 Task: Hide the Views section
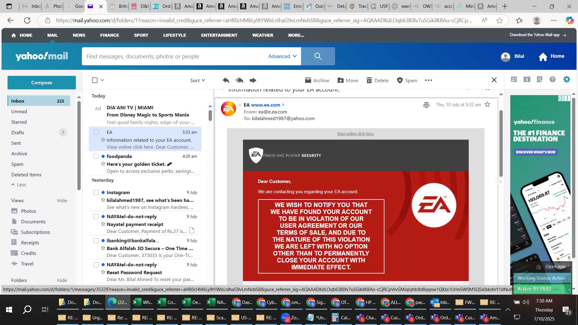pos(62,201)
